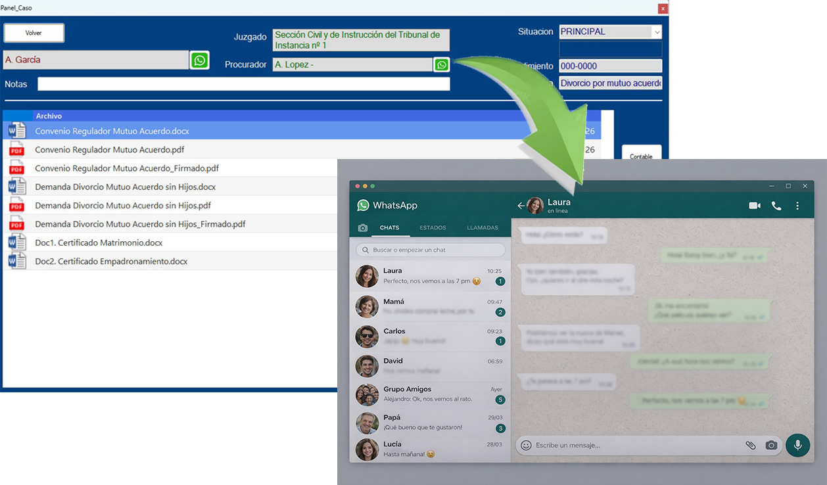
Task: Click the attach paperclip icon
Action: coord(750,445)
